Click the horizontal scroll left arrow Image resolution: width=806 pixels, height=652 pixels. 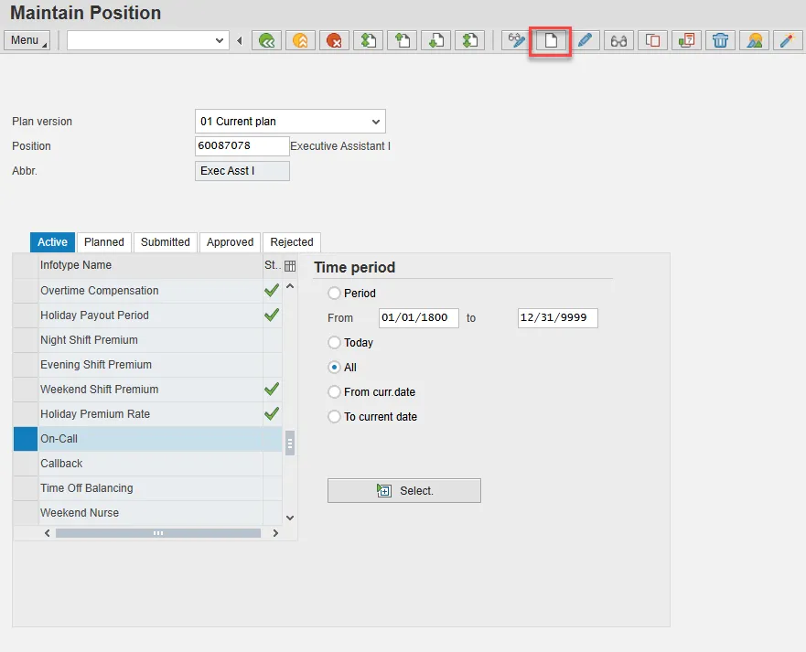[x=48, y=533]
